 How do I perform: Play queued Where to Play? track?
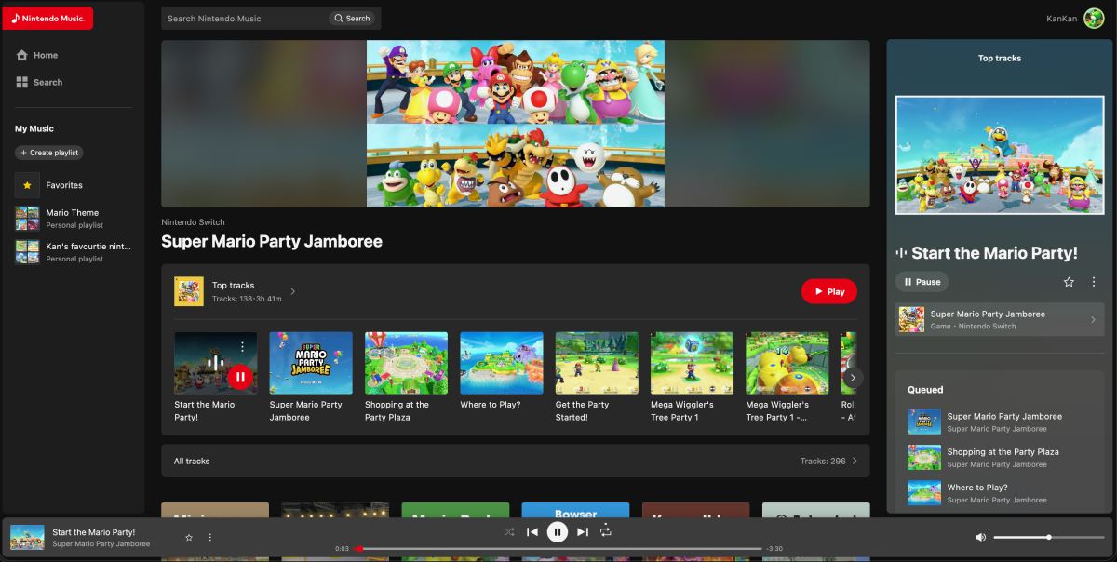tap(1000, 493)
